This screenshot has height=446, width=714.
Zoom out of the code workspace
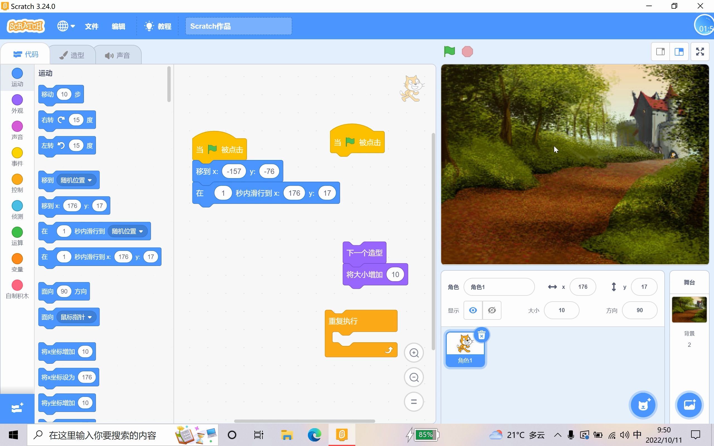point(414,377)
